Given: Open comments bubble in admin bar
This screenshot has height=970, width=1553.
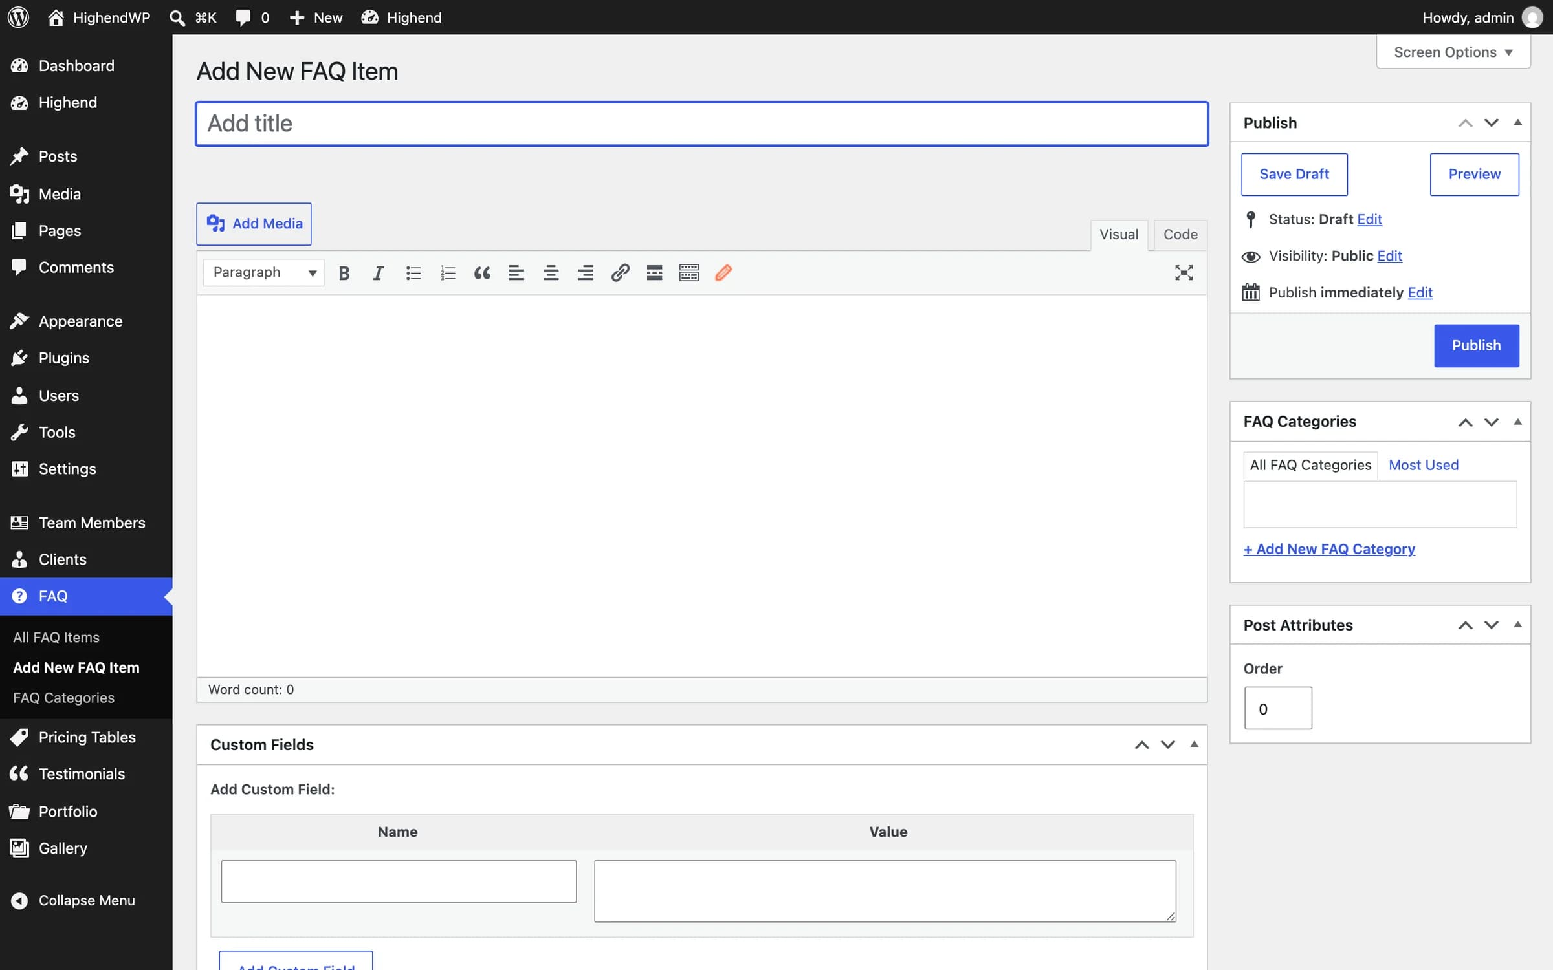Looking at the screenshot, I should (252, 17).
